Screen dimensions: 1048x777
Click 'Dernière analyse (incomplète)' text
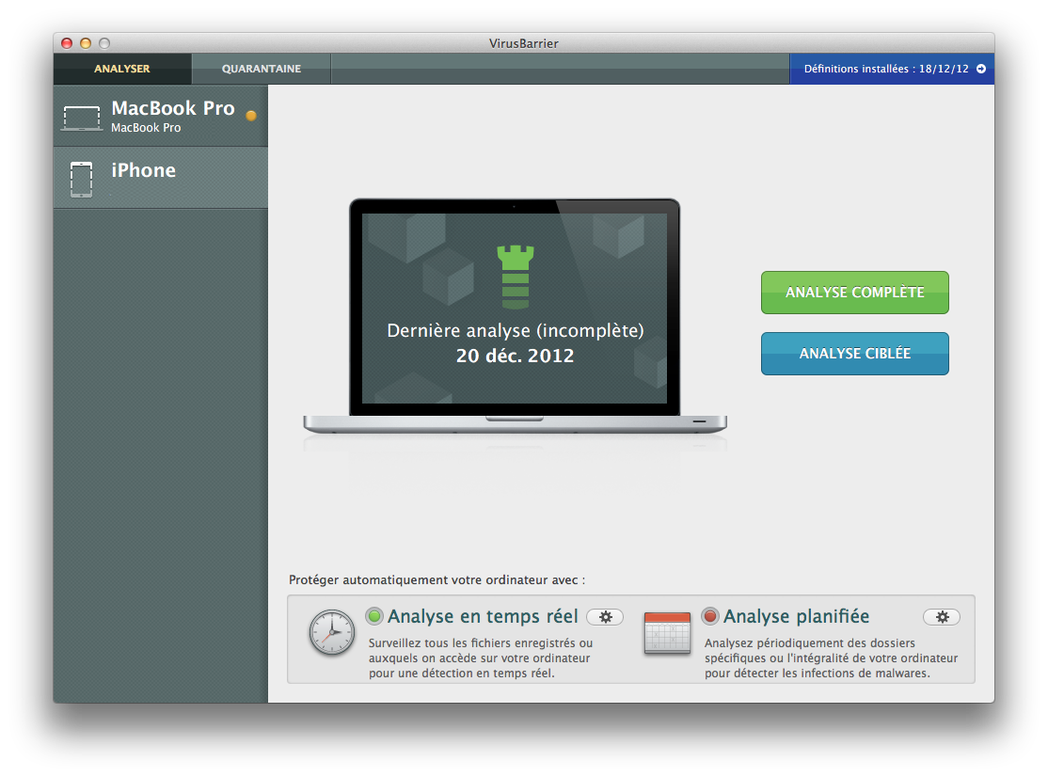tap(516, 331)
